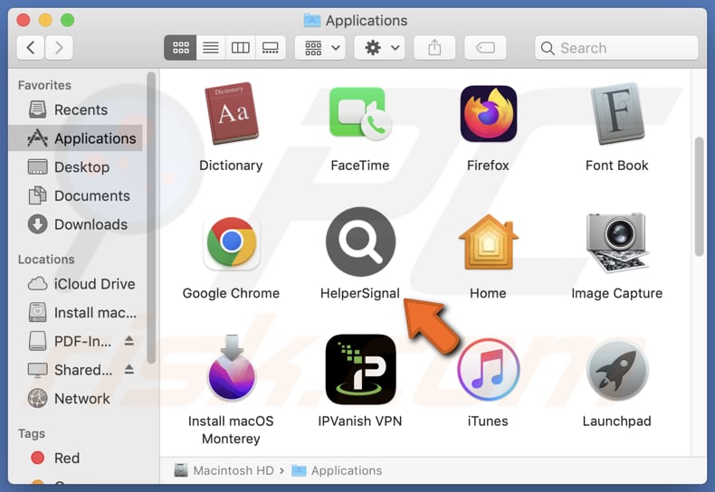Switch to gallery view
Image resolution: width=715 pixels, height=492 pixels.
pos(271,47)
